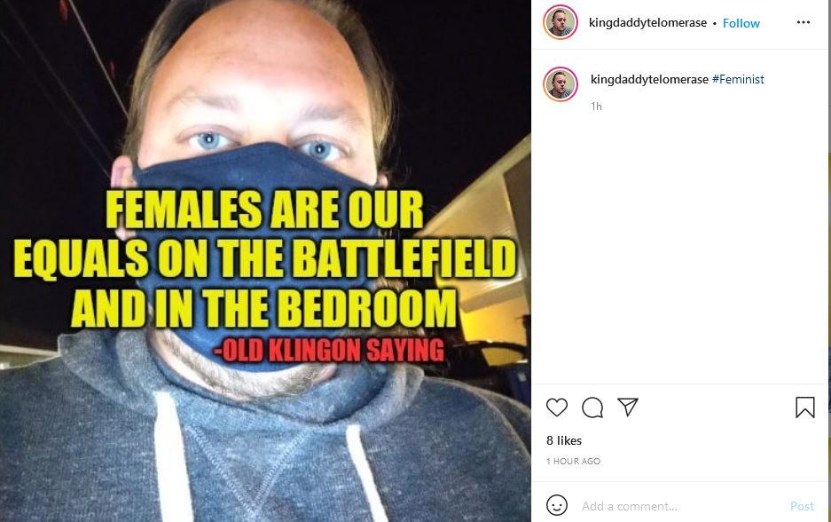Click the 1 HOUR AGO timestamp
This screenshot has height=522, width=831.
[573, 462]
